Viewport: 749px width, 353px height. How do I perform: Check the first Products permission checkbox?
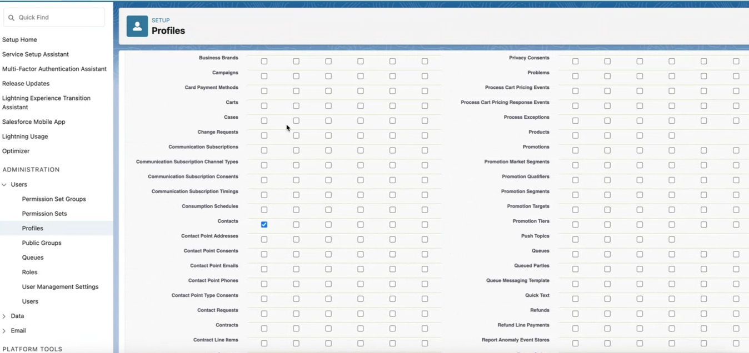(x=575, y=135)
